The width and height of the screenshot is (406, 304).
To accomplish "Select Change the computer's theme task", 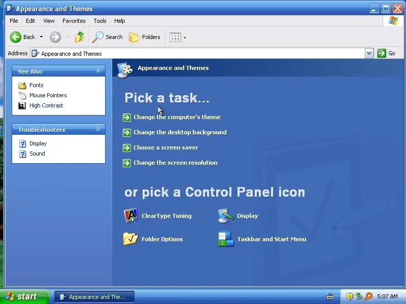I will [177, 117].
